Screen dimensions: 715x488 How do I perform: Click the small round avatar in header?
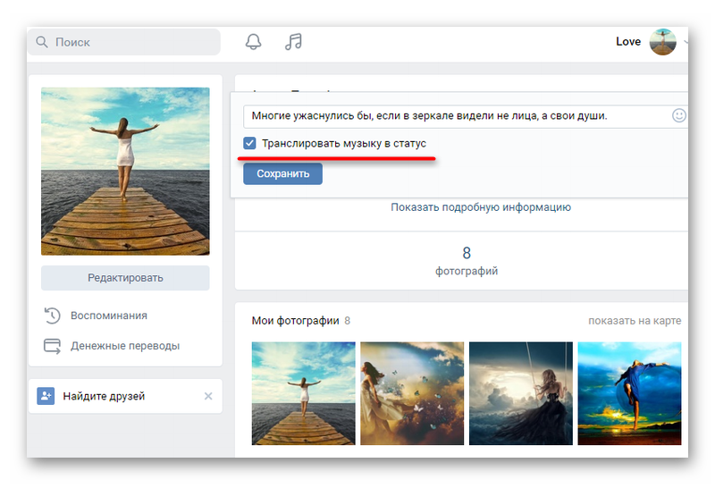(663, 41)
